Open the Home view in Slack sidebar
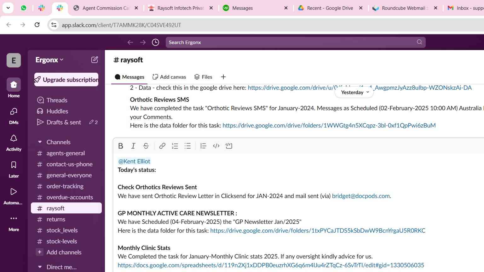 tap(14, 88)
